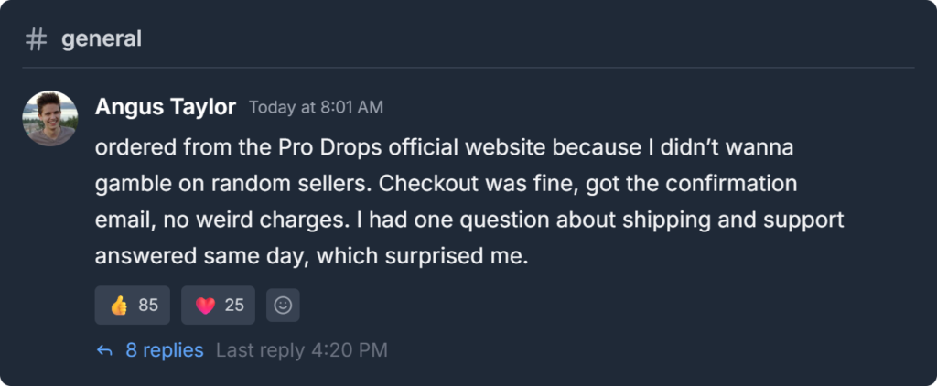
Task: Click the 25 reaction count
Action: 234,306
